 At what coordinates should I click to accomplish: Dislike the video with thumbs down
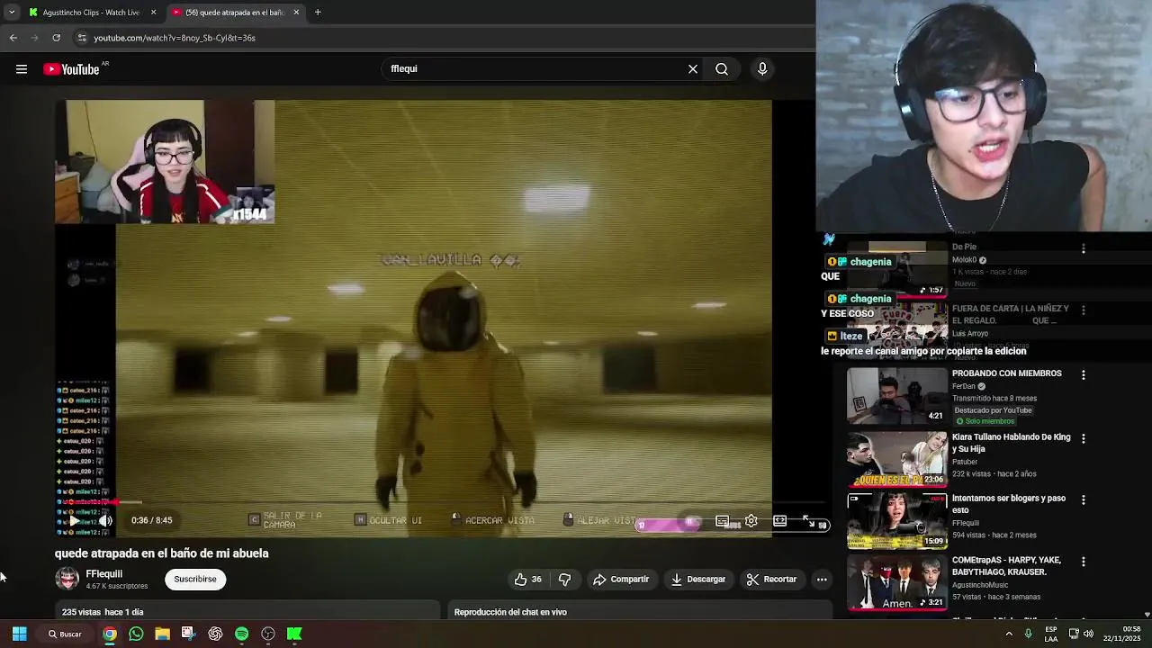(564, 580)
